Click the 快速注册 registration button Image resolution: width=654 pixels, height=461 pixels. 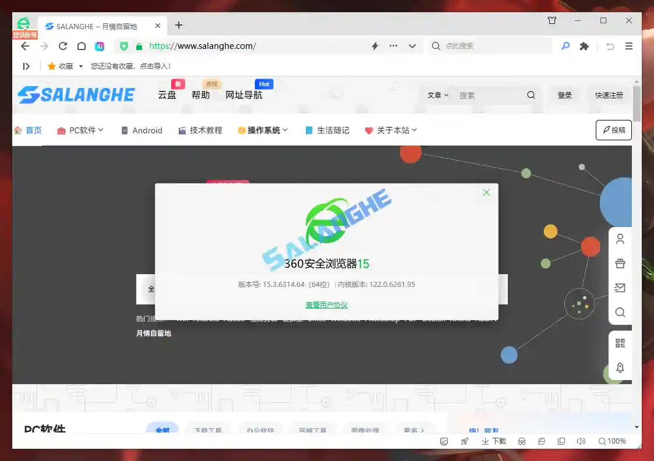[609, 95]
